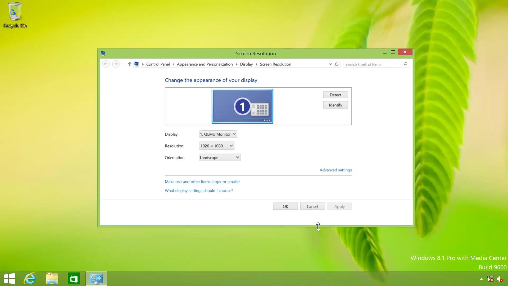
Task: Click the up arrow navigation icon
Action: click(130, 64)
